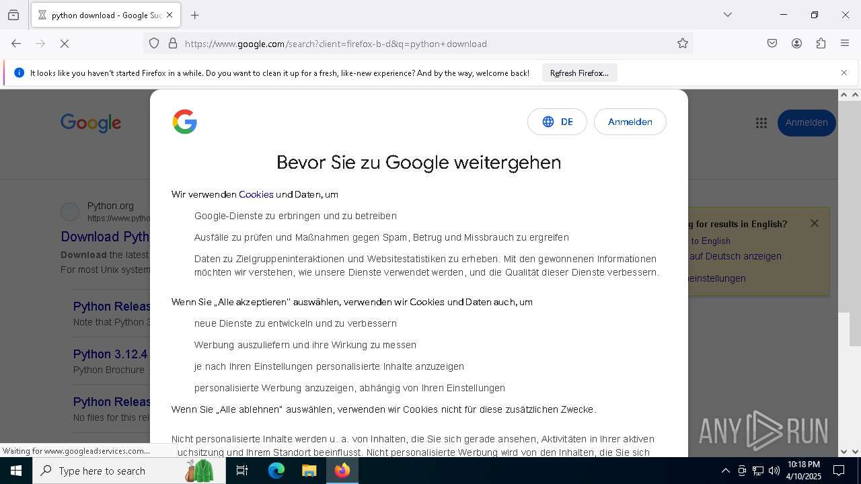Launch Microsoft Edge from taskbar

pyautogui.click(x=276, y=471)
